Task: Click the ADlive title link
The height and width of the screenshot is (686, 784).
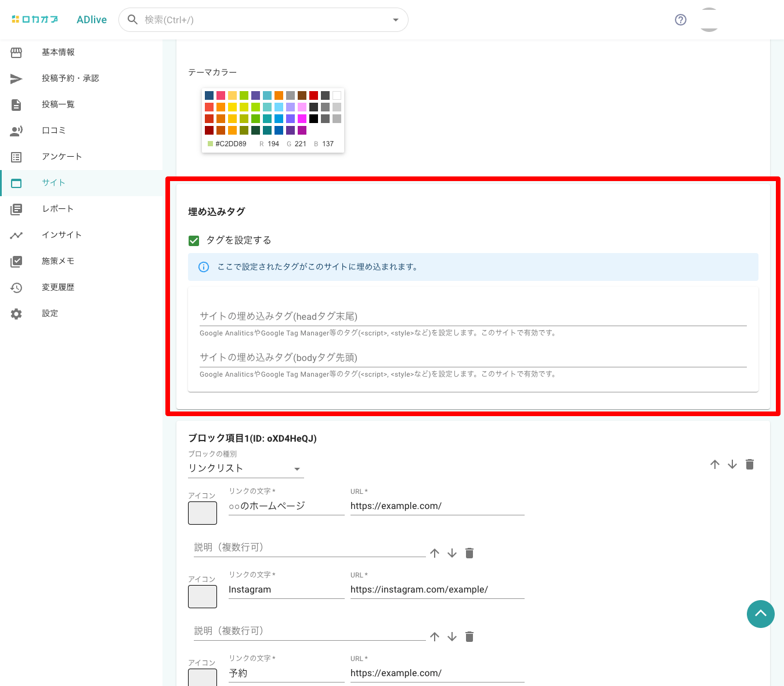Action: tap(92, 20)
